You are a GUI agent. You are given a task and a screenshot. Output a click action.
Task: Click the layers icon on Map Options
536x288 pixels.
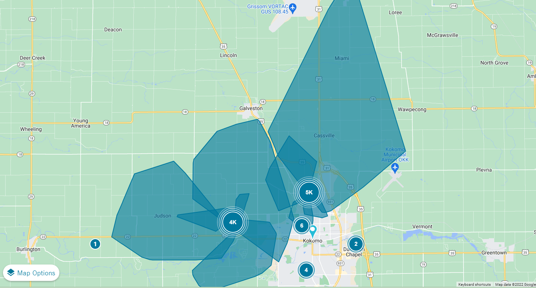point(12,273)
